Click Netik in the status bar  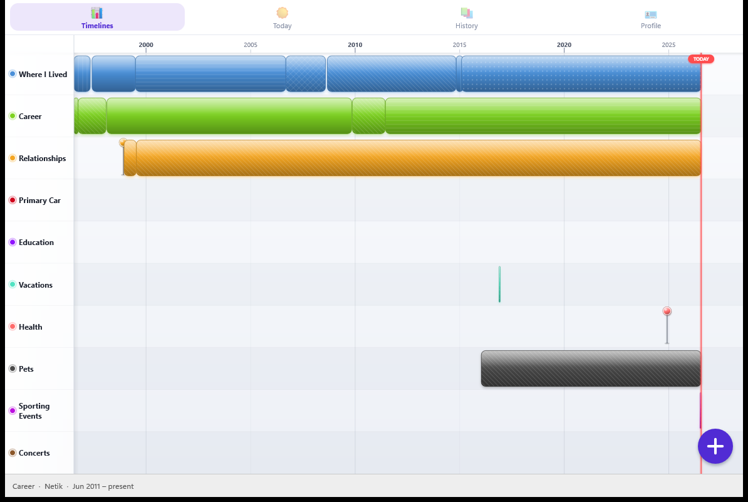click(53, 486)
